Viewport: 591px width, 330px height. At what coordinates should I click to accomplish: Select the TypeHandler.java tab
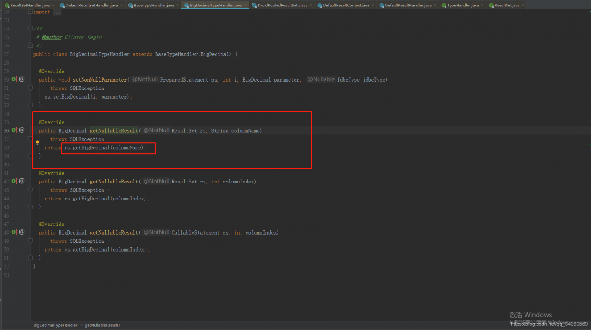pyautogui.click(x=463, y=5)
